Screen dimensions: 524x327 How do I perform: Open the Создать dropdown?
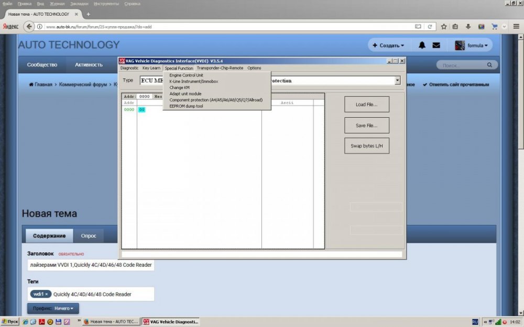pos(388,46)
